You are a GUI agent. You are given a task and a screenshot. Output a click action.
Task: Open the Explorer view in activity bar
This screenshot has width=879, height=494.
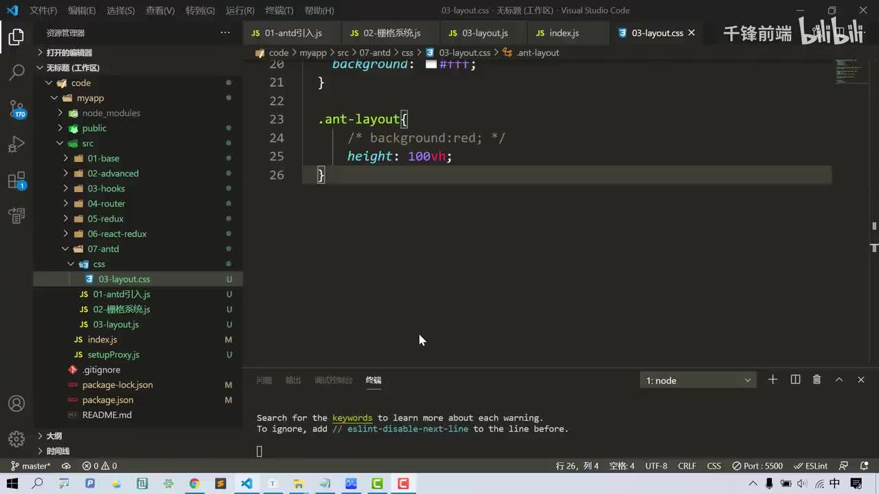tap(16, 37)
